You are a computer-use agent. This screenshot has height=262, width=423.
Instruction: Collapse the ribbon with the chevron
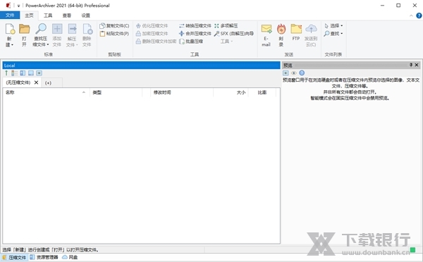(x=411, y=15)
